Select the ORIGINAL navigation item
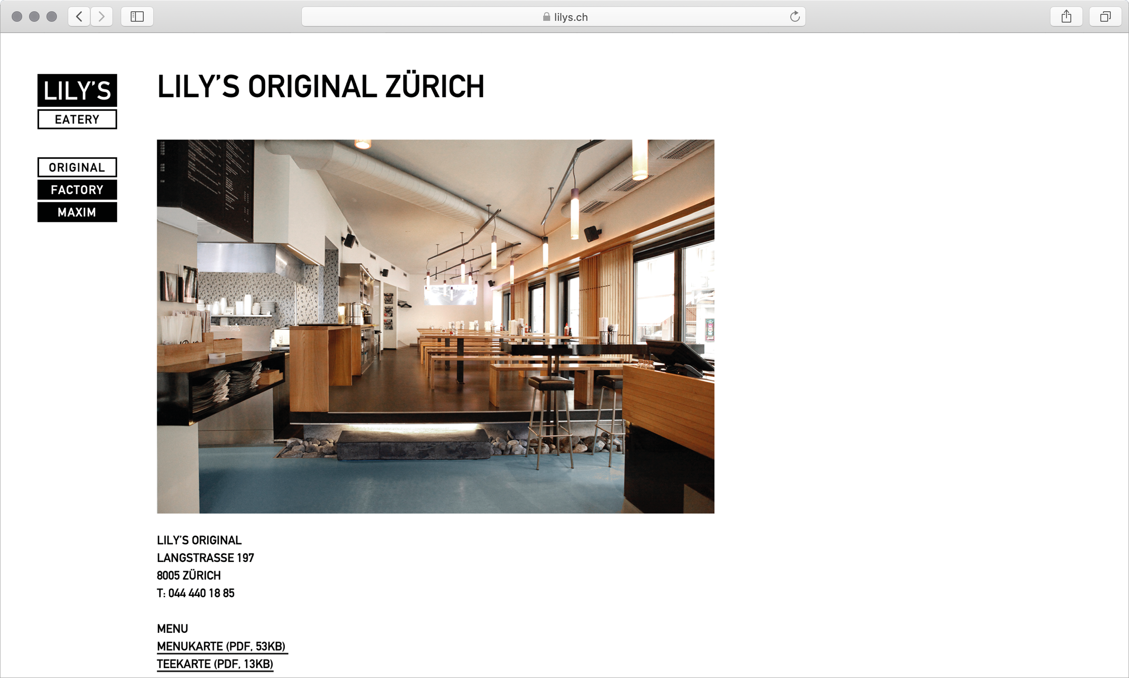 tap(77, 167)
